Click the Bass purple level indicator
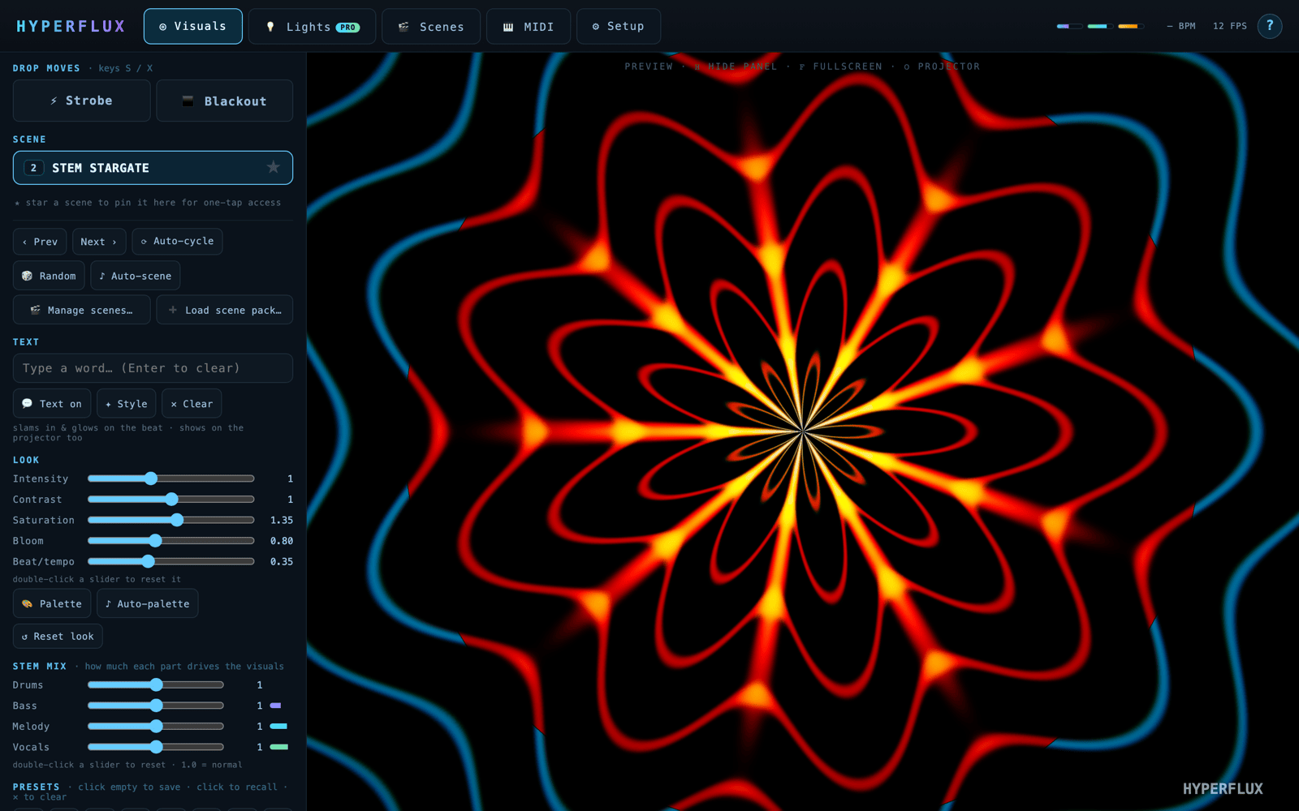 tap(276, 706)
